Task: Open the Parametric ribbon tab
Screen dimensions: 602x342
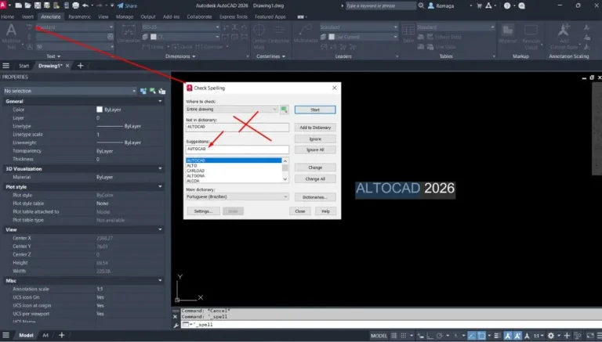Action: tap(79, 17)
